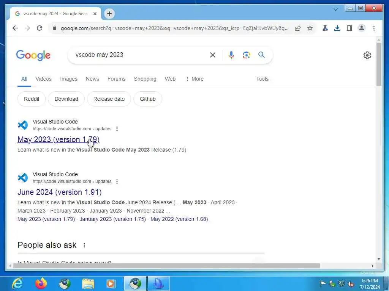This screenshot has width=389, height=291.
Task: Open the Forums tab
Action: click(x=116, y=79)
